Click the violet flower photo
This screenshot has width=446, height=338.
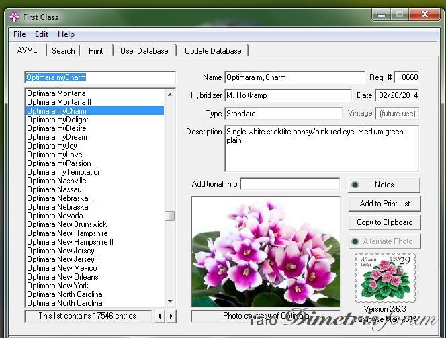(266, 252)
